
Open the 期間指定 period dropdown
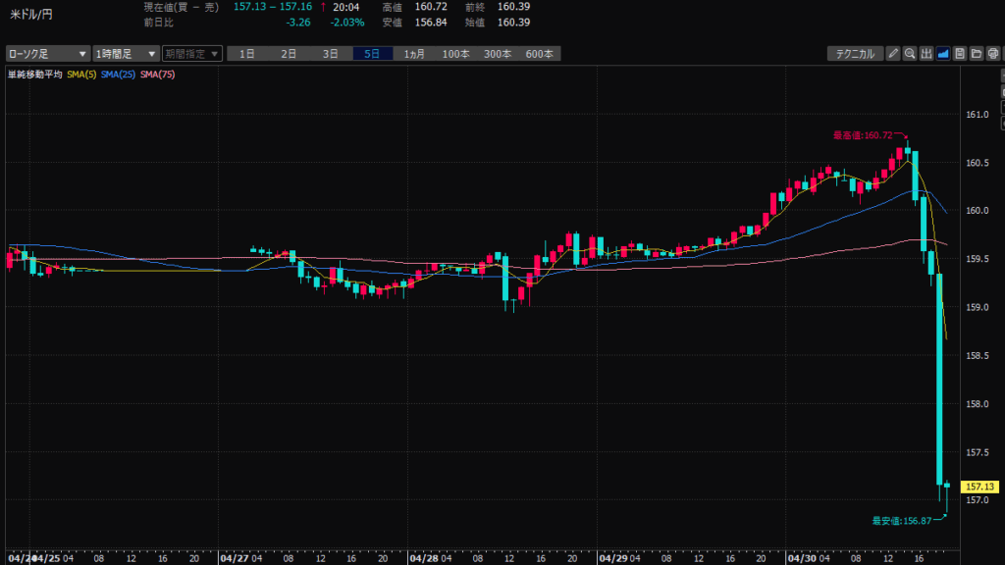[x=192, y=54]
